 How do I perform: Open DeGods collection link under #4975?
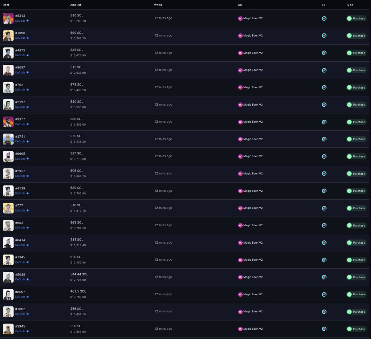point(20,55)
